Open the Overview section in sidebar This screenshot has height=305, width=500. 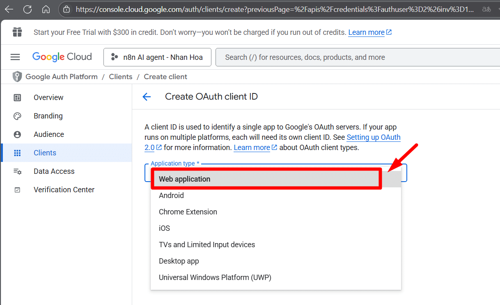click(x=48, y=98)
